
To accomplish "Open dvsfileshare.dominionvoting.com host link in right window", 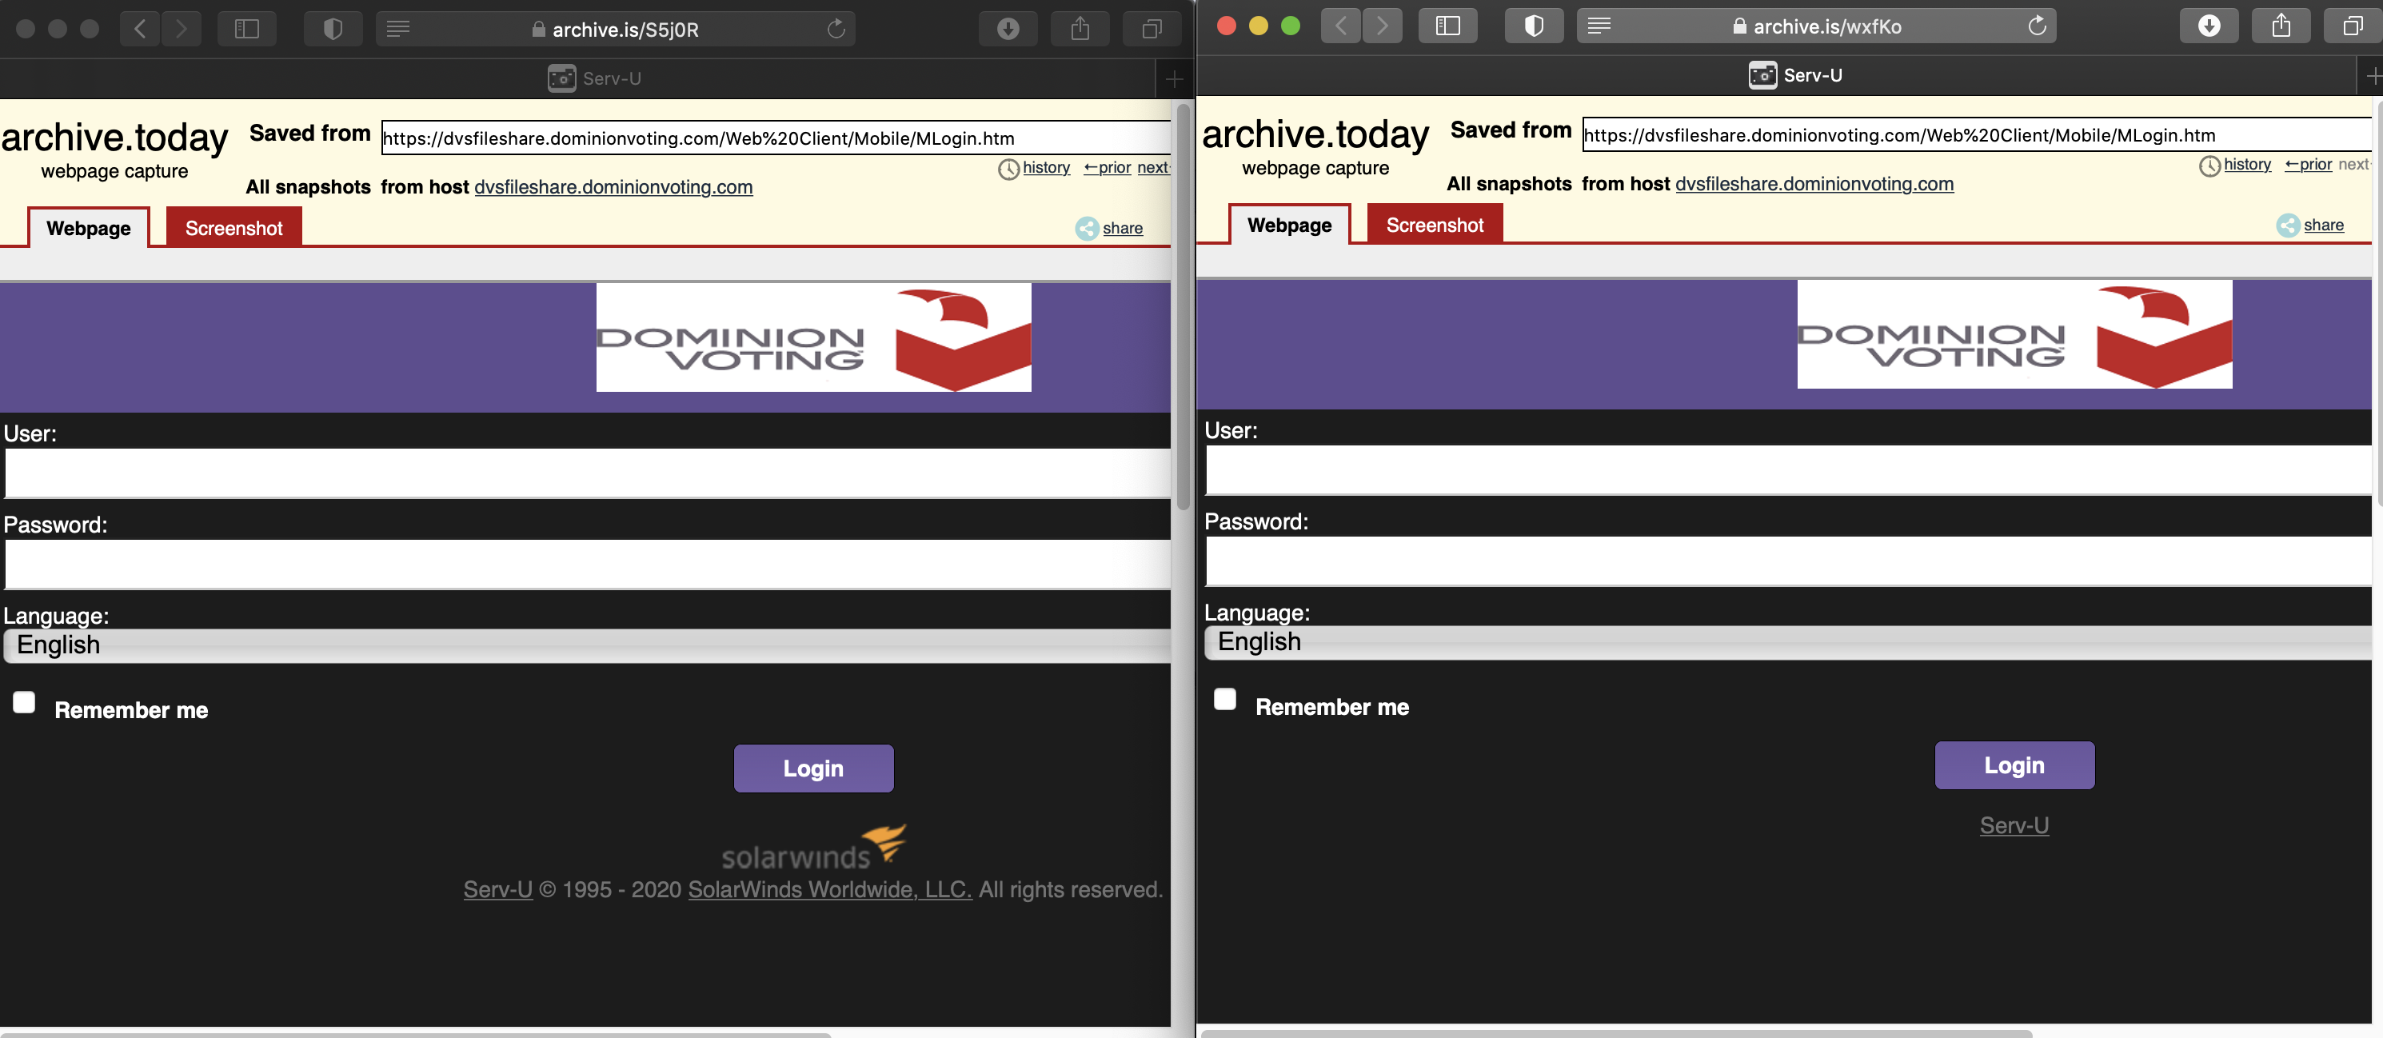I will click(1815, 185).
